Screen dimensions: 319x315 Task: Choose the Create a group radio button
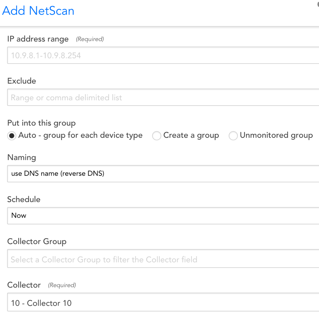[x=157, y=136]
